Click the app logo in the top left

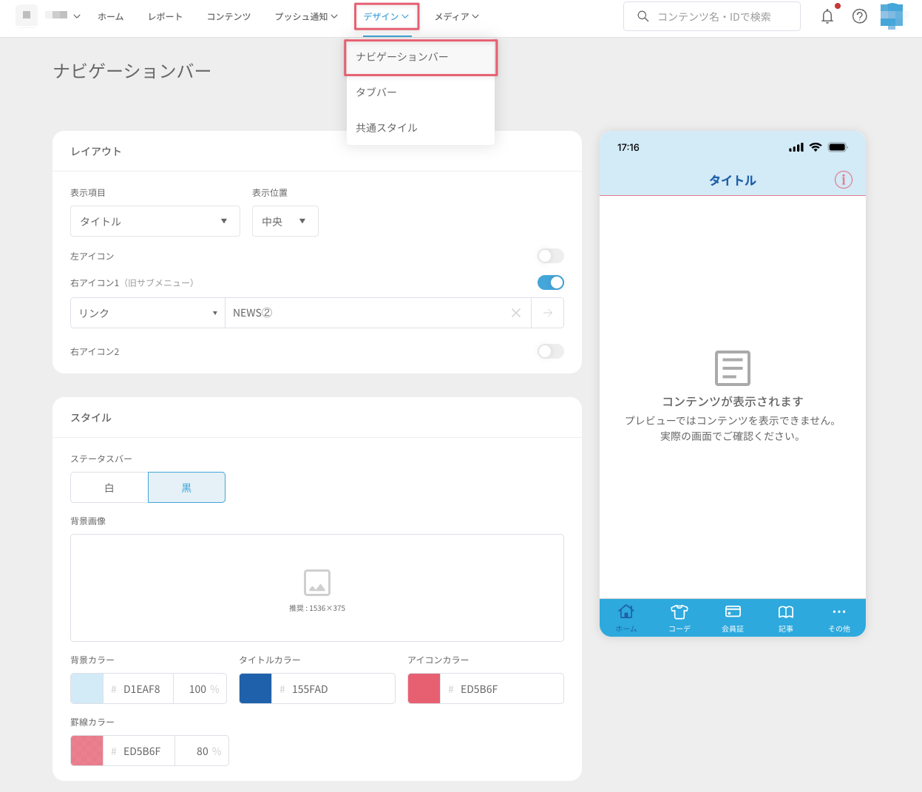point(27,15)
